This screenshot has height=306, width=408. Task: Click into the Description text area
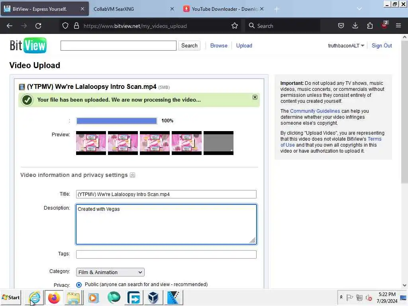(166, 224)
